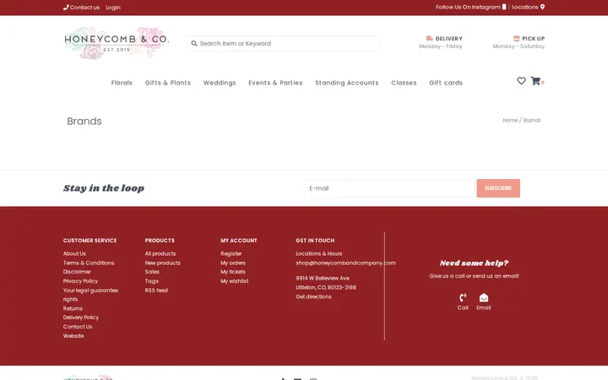The image size is (608, 380).
Task: Click the phone Call icon in footer
Action: click(x=463, y=297)
